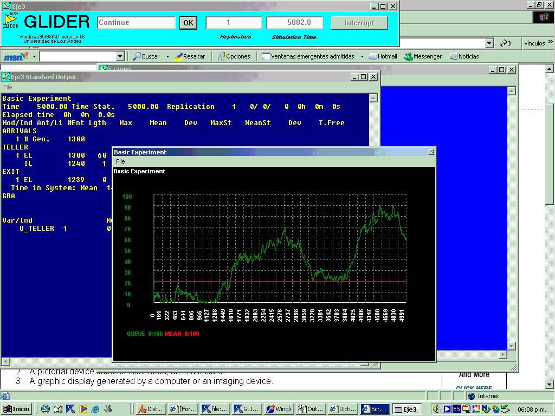Click the notepad quick launch icon
This screenshot has height=416, width=555.
57,409
